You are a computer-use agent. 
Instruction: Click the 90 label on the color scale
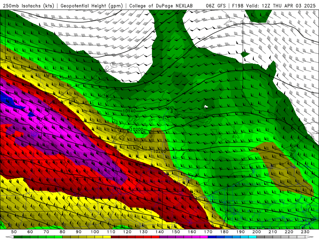point(79,232)
